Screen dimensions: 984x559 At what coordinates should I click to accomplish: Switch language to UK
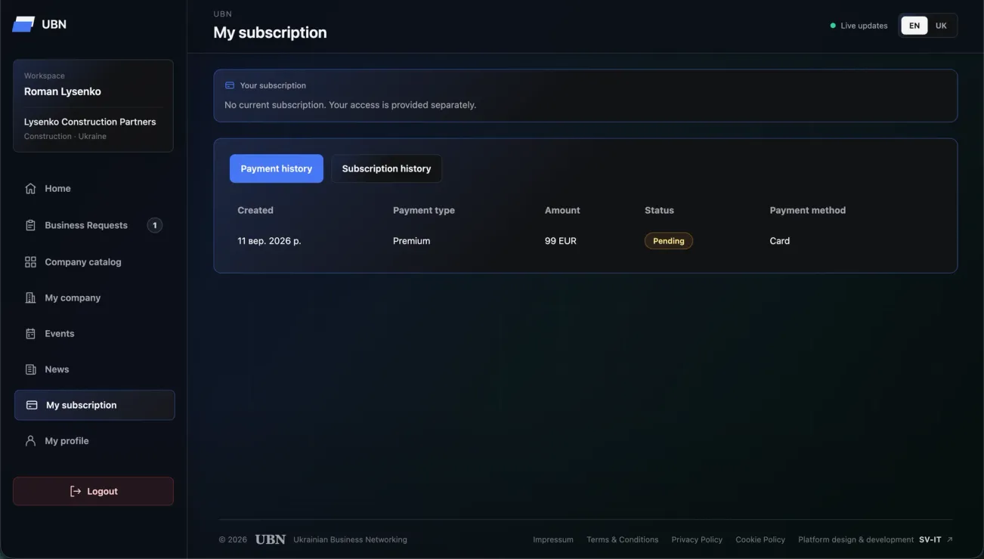click(941, 26)
